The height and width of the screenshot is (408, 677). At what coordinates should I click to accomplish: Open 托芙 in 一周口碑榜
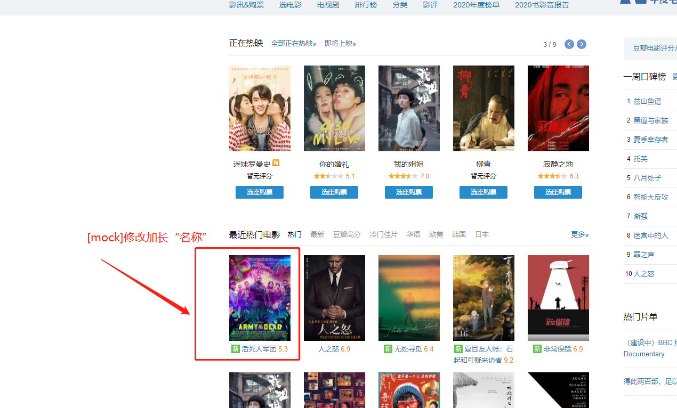[x=640, y=159]
